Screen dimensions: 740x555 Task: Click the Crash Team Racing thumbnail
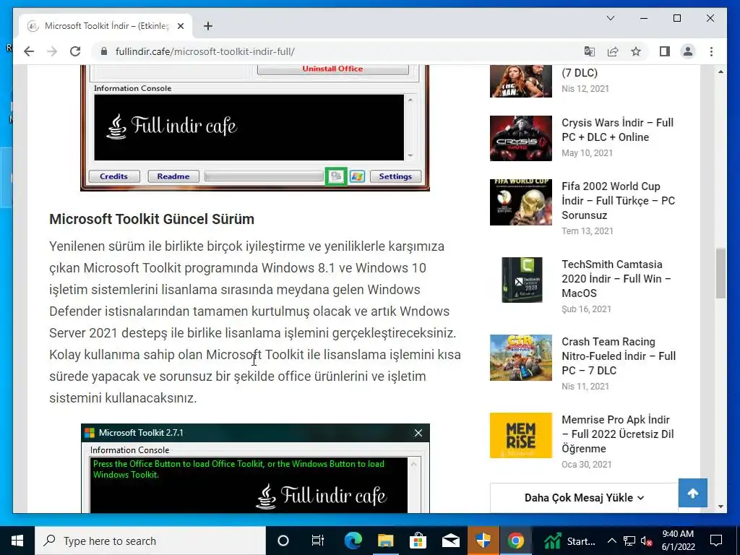click(520, 358)
